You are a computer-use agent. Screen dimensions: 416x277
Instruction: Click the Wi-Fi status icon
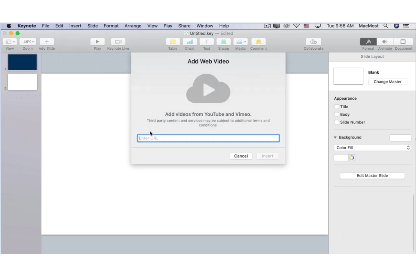click(x=296, y=26)
